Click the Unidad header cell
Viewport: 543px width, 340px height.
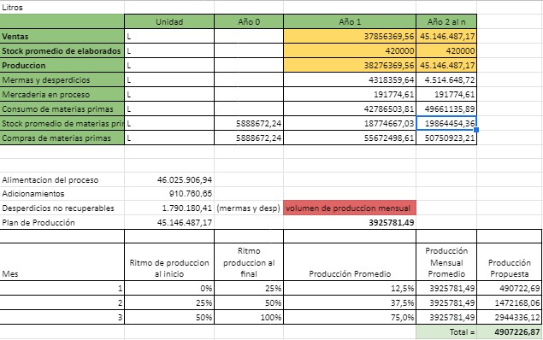(169, 22)
